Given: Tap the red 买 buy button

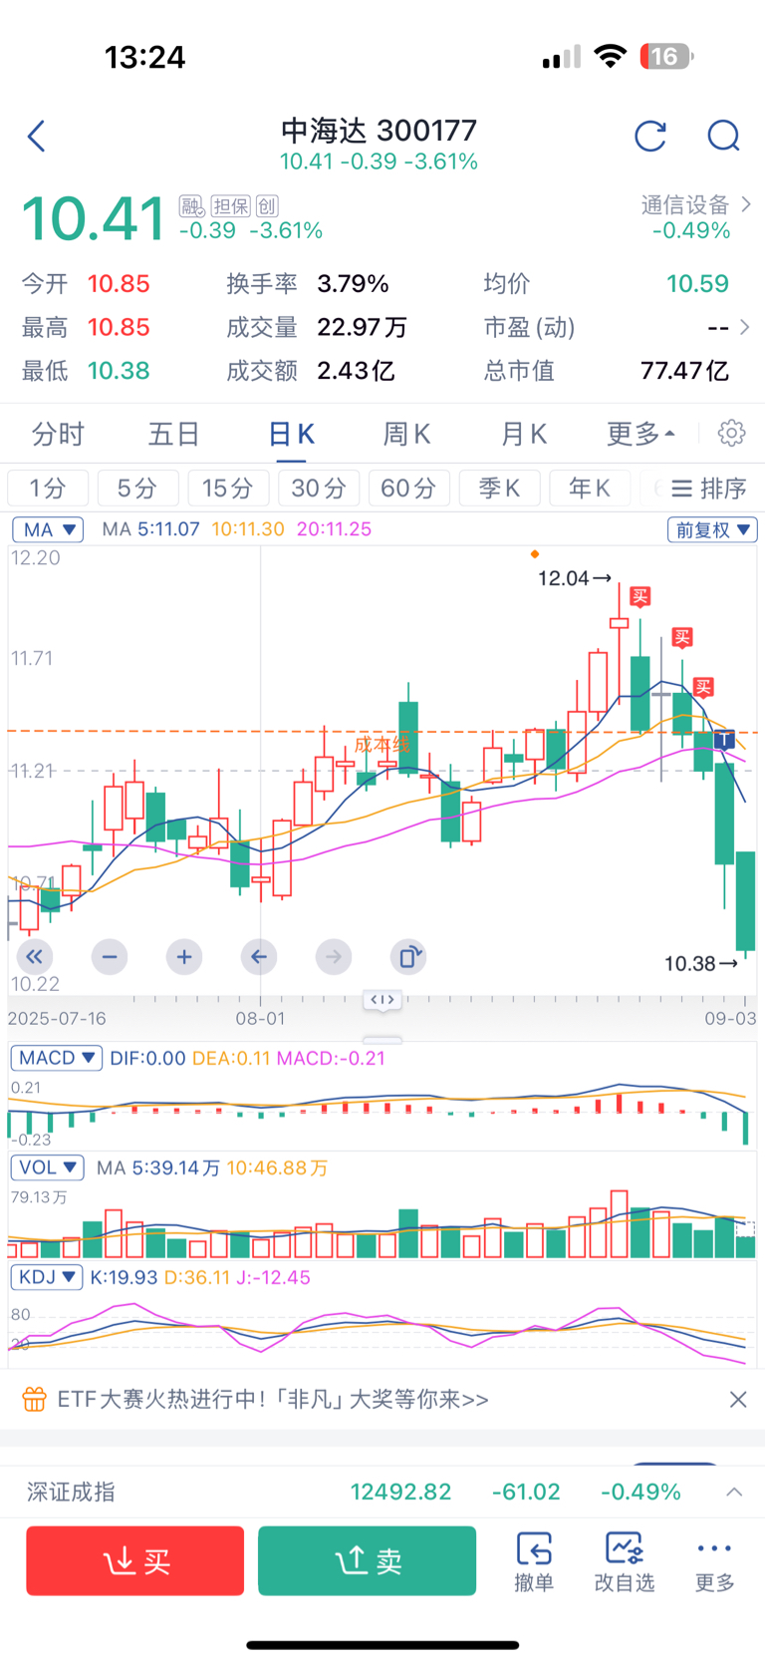Looking at the screenshot, I should click(x=135, y=1560).
